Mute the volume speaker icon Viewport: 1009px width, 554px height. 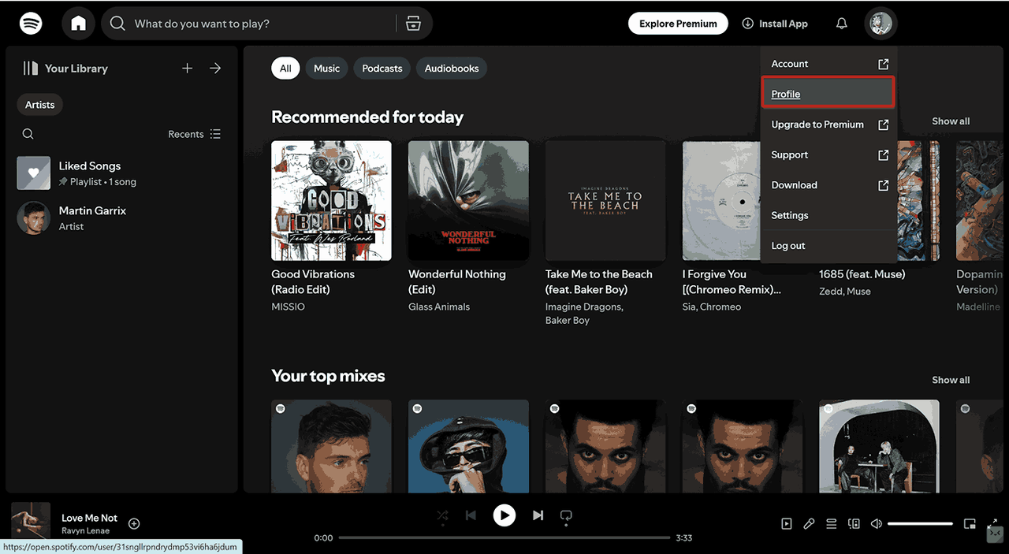click(876, 524)
